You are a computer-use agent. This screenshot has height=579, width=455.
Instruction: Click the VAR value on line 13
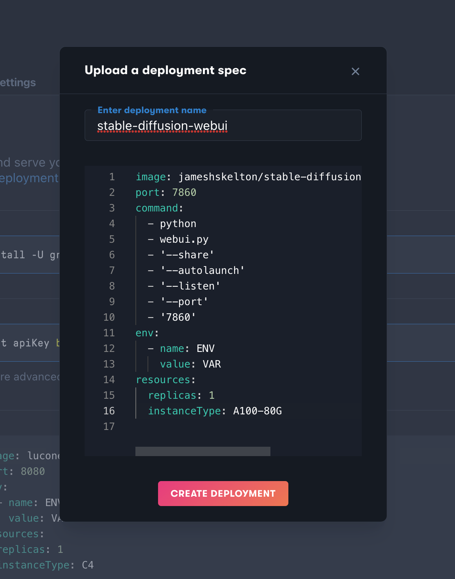point(212,364)
